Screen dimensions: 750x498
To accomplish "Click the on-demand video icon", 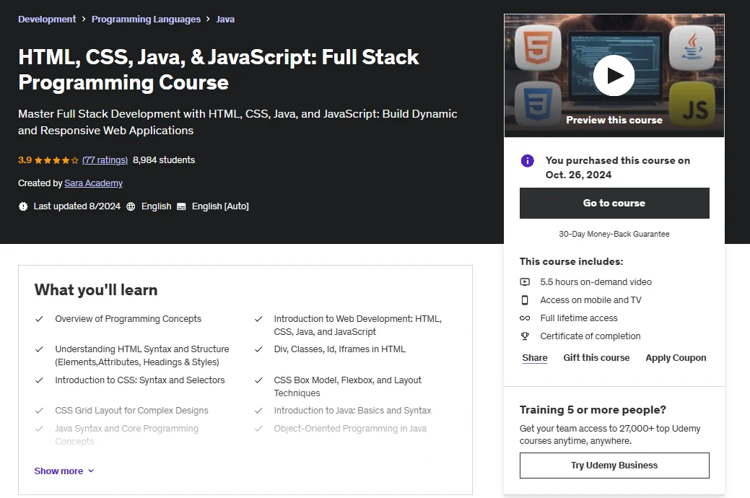I will tap(525, 281).
